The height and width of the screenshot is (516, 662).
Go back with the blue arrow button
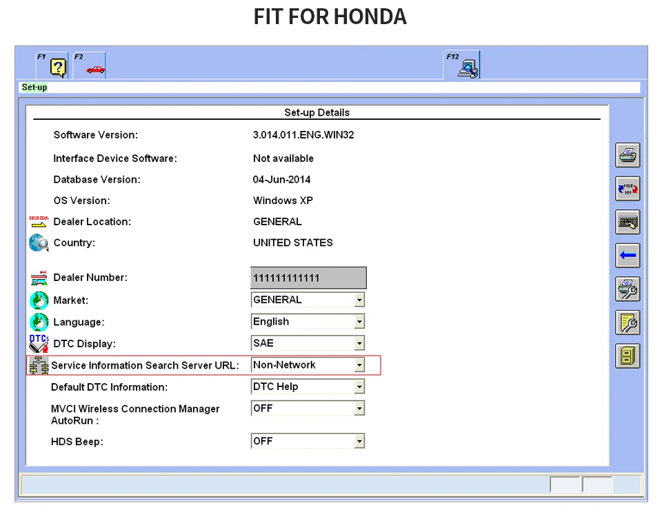point(628,256)
